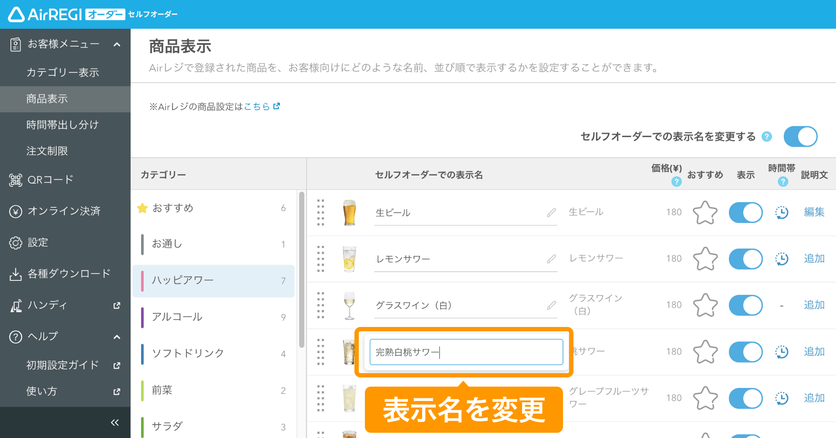Screen dimensions: 836x438
Task: Click the 設定 gear icon
Action: (x=16, y=243)
